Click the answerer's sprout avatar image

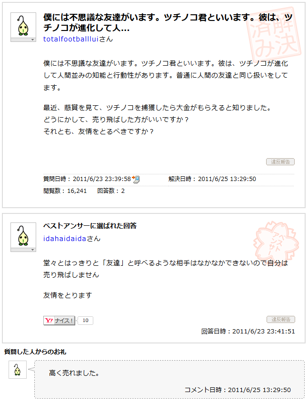tap(23, 235)
